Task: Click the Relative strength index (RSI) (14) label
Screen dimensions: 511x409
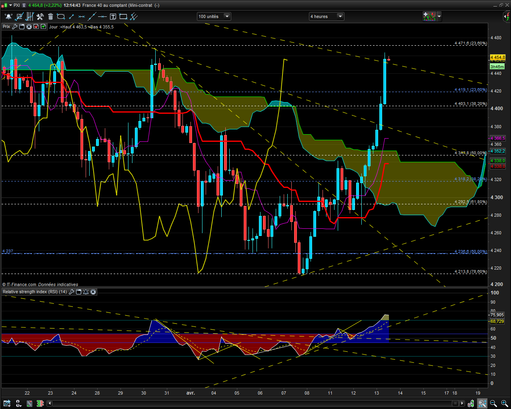Action: tap(35, 292)
